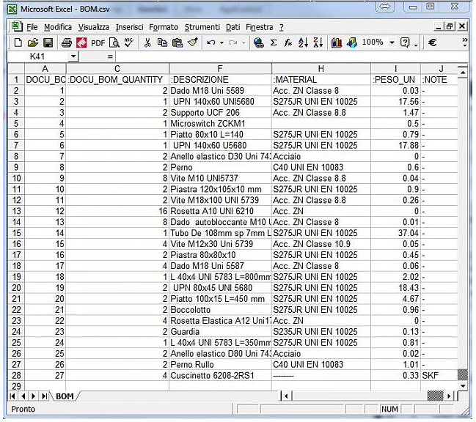The image size is (476, 422).
Task: Open a file with the folder icon
Action: click(x=32, y=42)
